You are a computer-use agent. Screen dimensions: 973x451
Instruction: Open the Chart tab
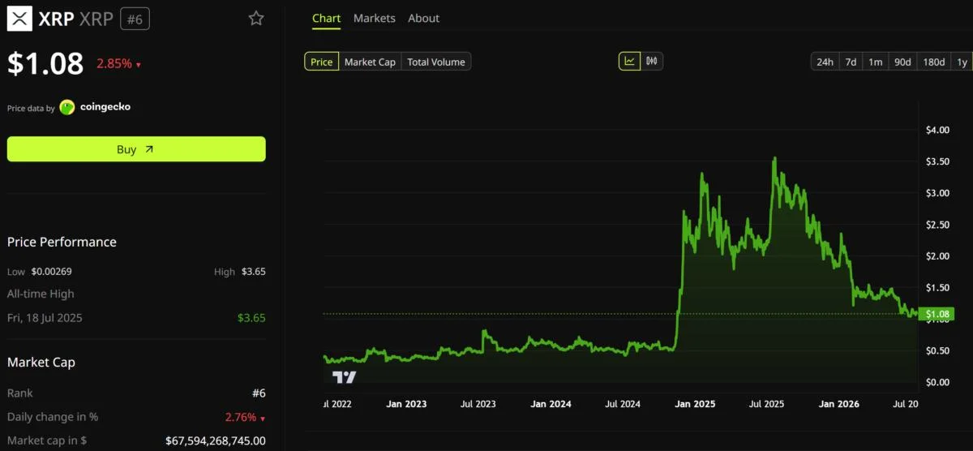tap(326, 18)
